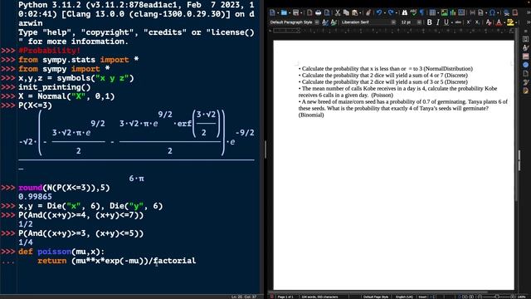Click the Copy icon in Writer toolbar
The width and height of the screenshot is (531, 299).
tap(346, 13)
